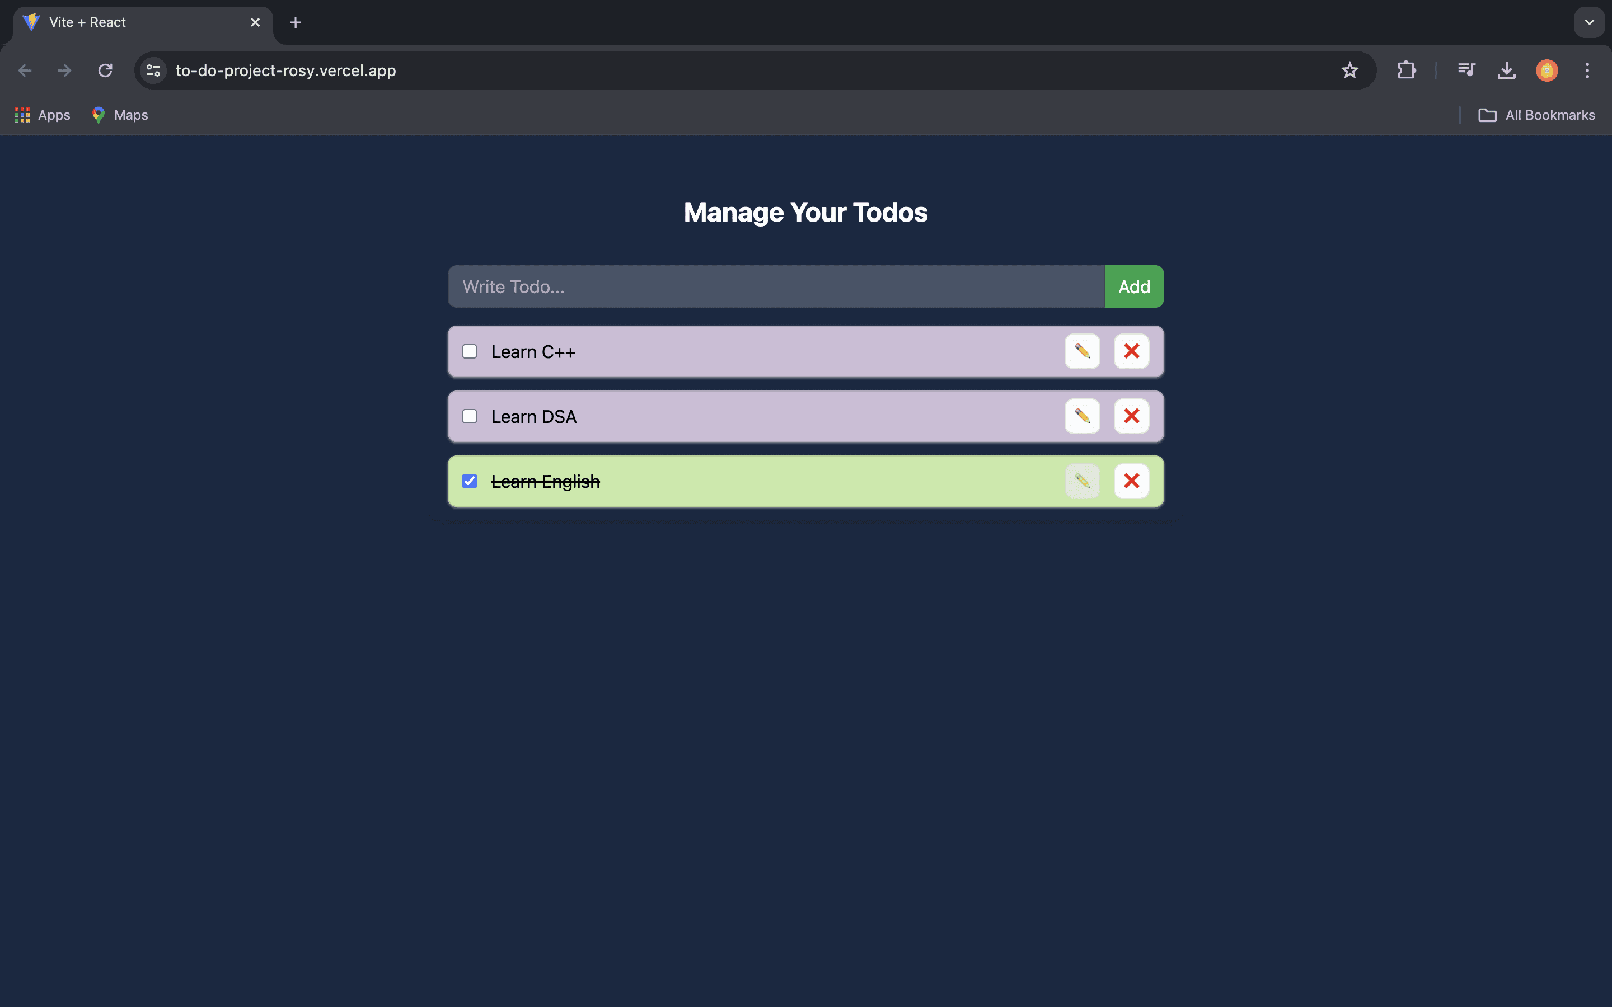Image resolution: width=1612 pixels, height=1007 pixels.
Task: Open the Chrome three-dot menu
Action: [1587, 70]
